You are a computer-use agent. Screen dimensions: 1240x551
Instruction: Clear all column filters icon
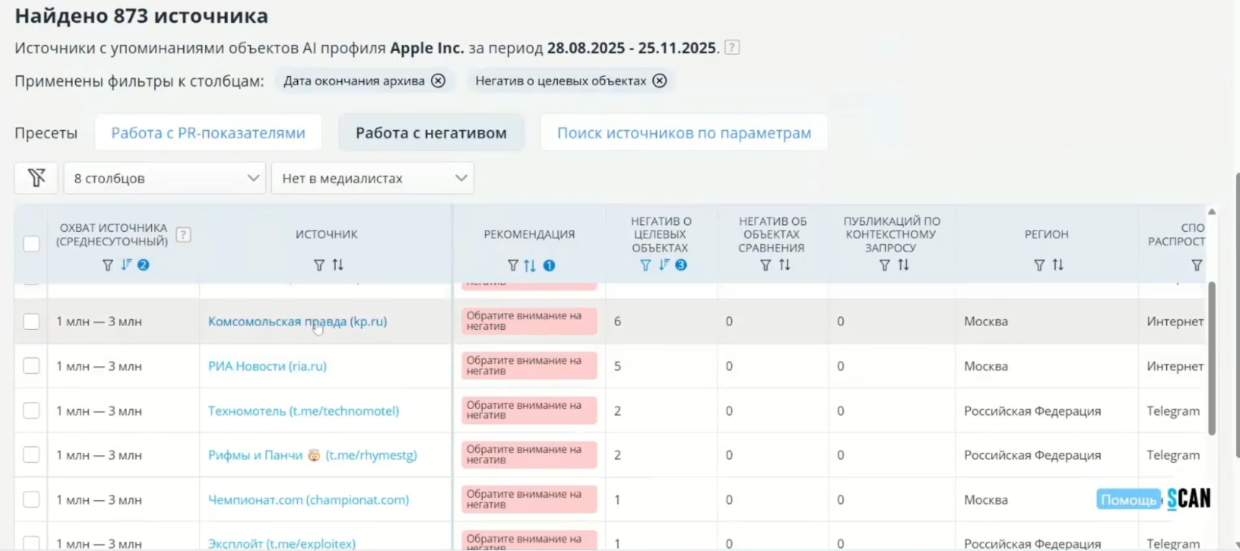(36, 179)
